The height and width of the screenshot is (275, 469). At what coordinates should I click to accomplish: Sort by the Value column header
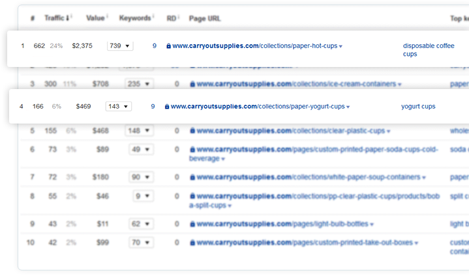(x=95, y=18)
